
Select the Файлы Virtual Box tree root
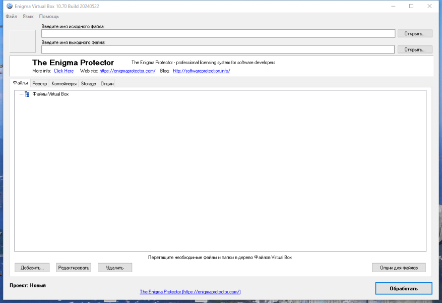(x=50, y=94)
